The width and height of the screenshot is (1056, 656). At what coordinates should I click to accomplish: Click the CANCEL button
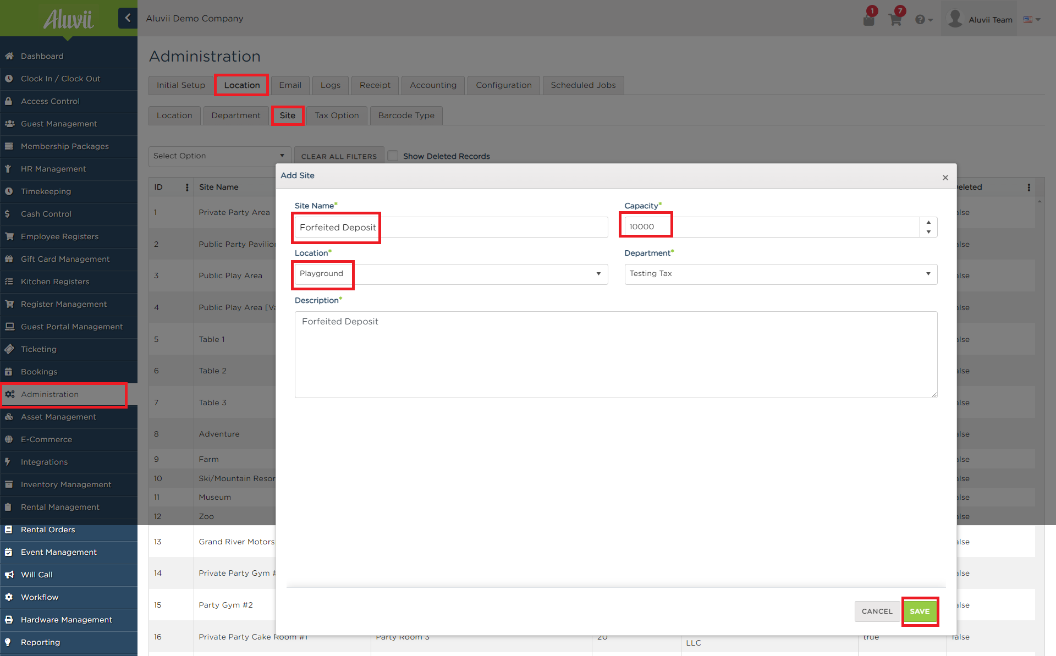tap(877, 611)
